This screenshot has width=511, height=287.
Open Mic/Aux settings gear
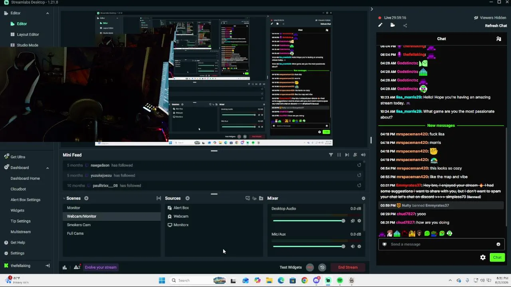(359, 246)
